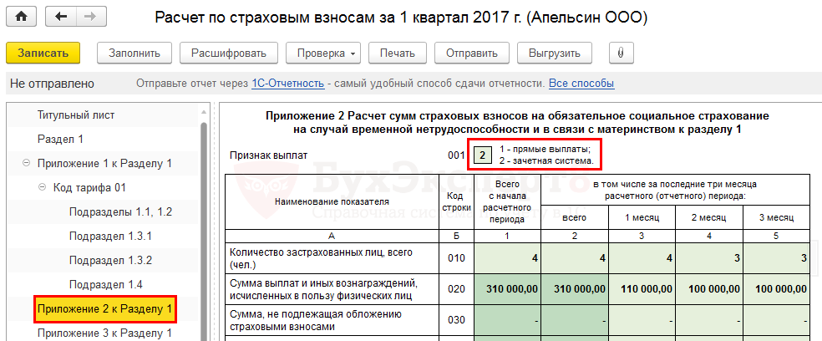Click the Печать button
This screenshot has height=341, width=822.
point(397,53)
